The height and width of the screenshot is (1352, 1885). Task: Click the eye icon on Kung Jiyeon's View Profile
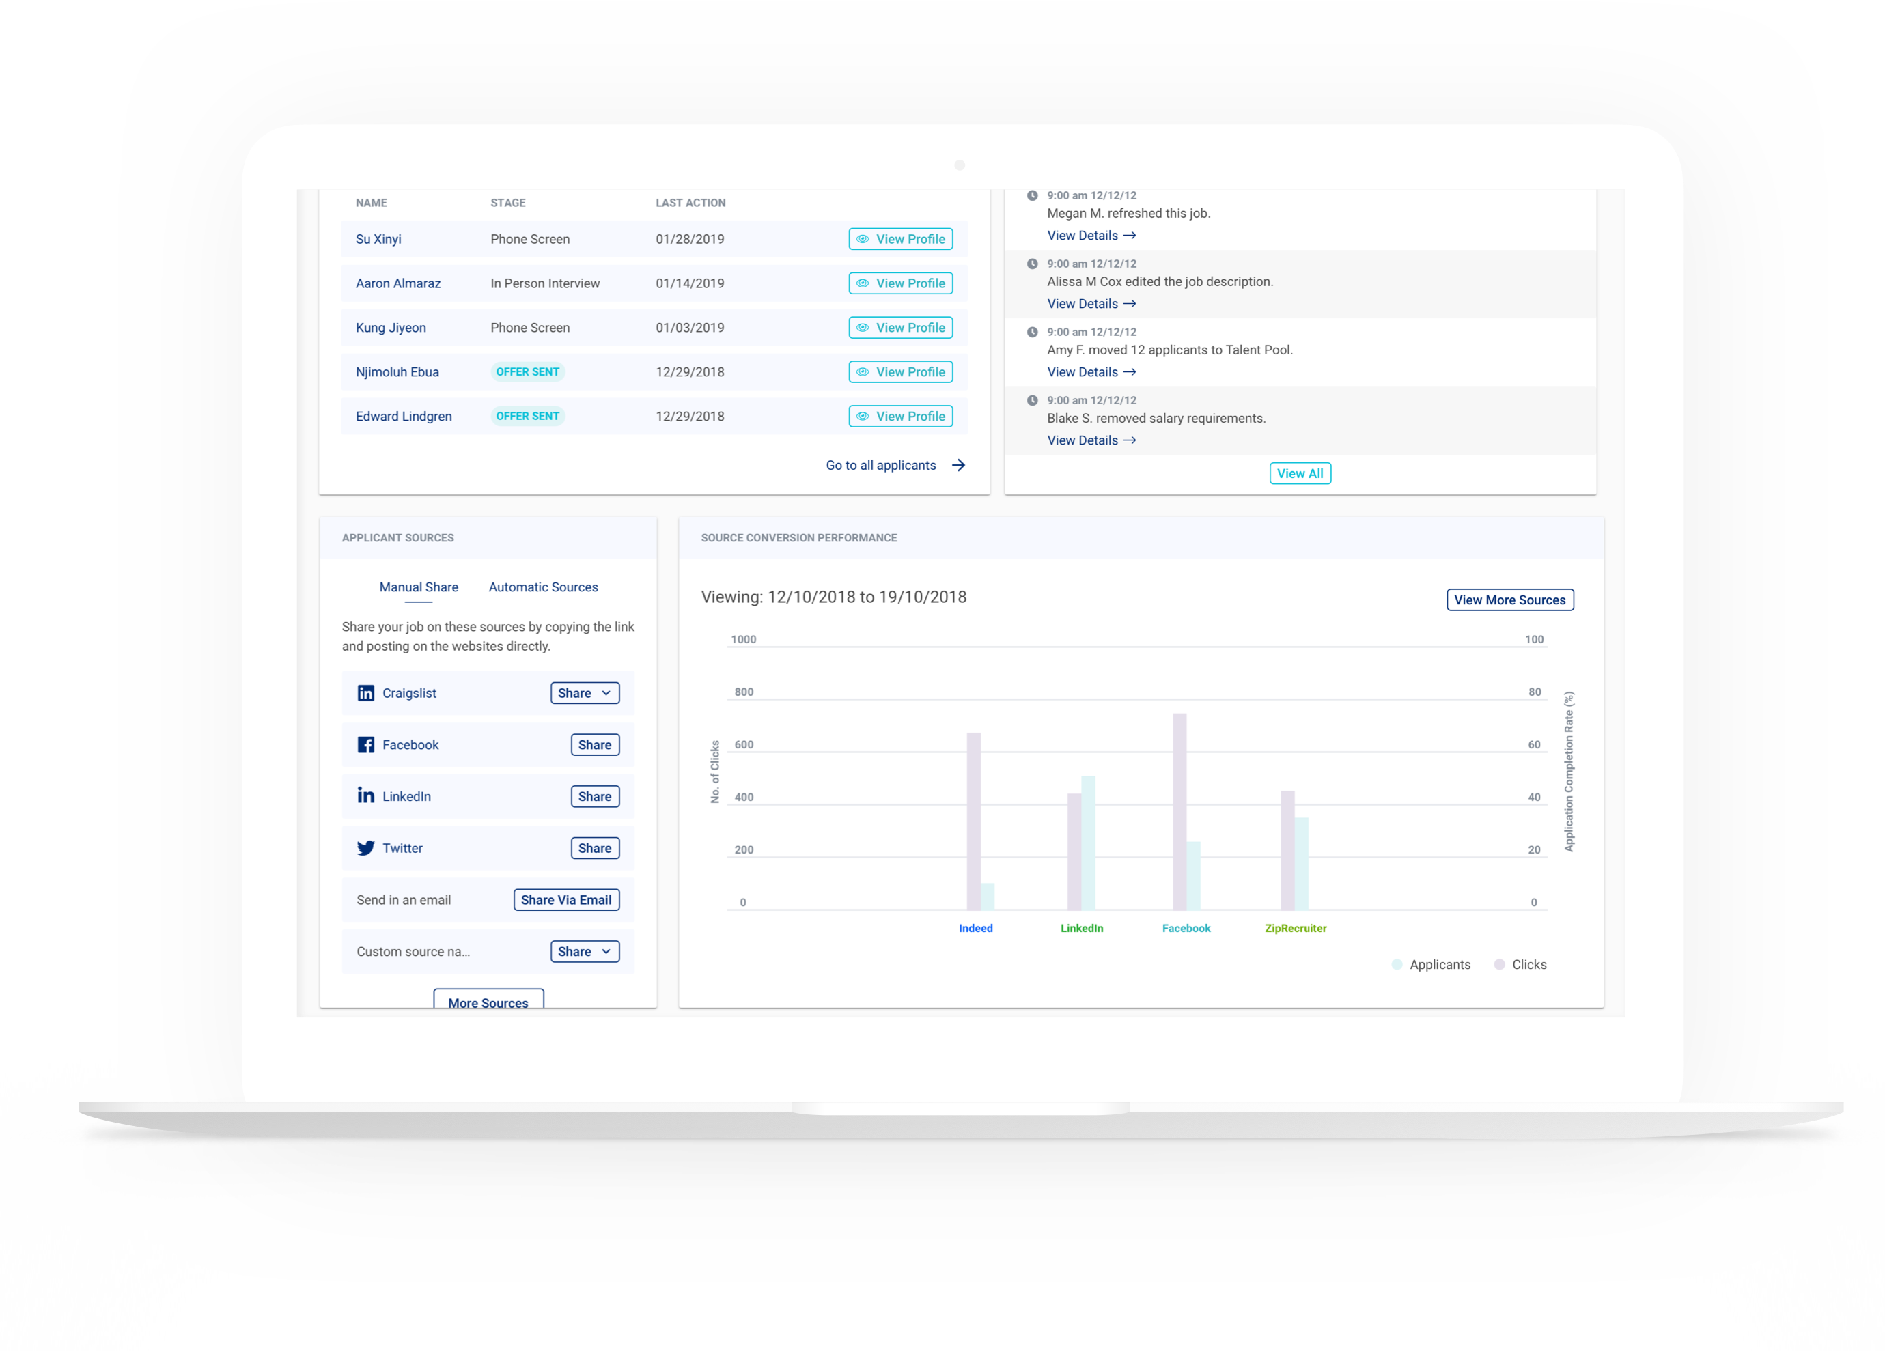(x=863, y=327)
